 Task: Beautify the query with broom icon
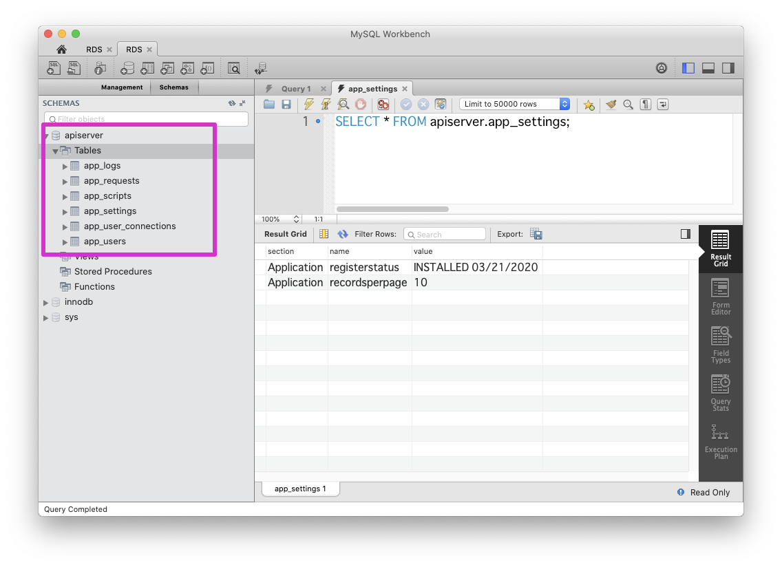pyautogui.click(x=611, y=104)
